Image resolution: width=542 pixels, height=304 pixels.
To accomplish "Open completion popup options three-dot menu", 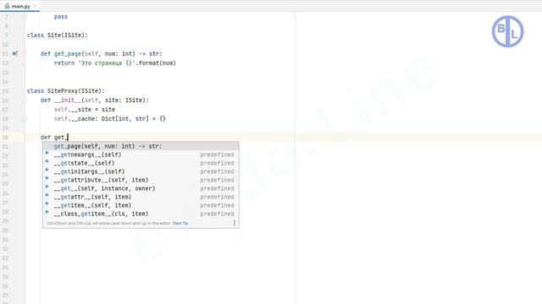I will pyautogui.click(x=235, y=223).
